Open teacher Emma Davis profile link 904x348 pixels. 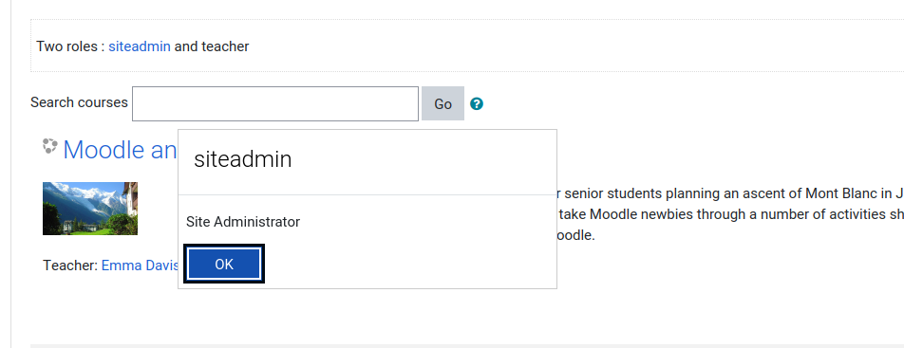pos(140,266)
